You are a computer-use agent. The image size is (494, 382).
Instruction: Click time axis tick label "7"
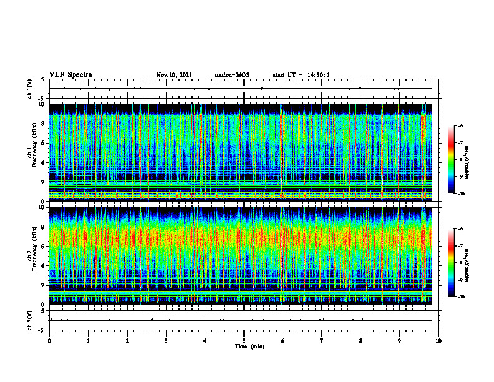[322, 341]
